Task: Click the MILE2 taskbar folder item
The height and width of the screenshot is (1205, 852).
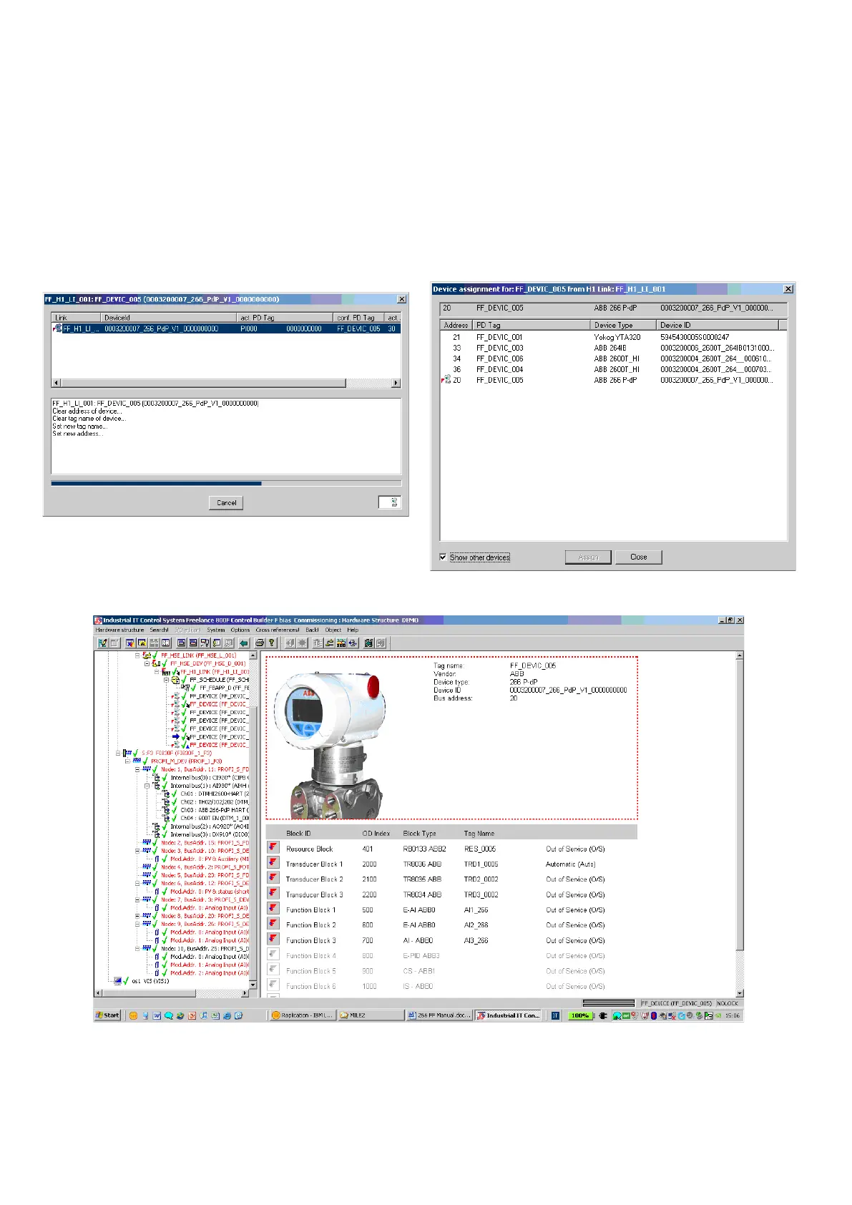Action: pos(370,1015)
